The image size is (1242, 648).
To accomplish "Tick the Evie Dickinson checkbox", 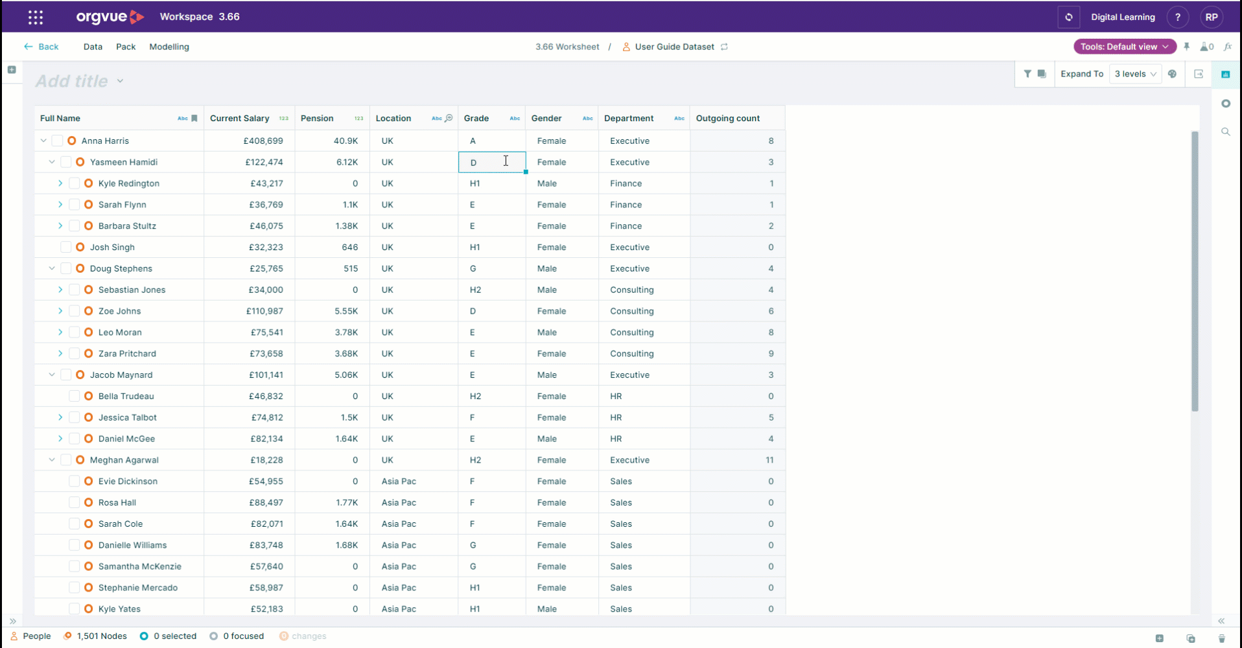I will (x=75, y=481).
